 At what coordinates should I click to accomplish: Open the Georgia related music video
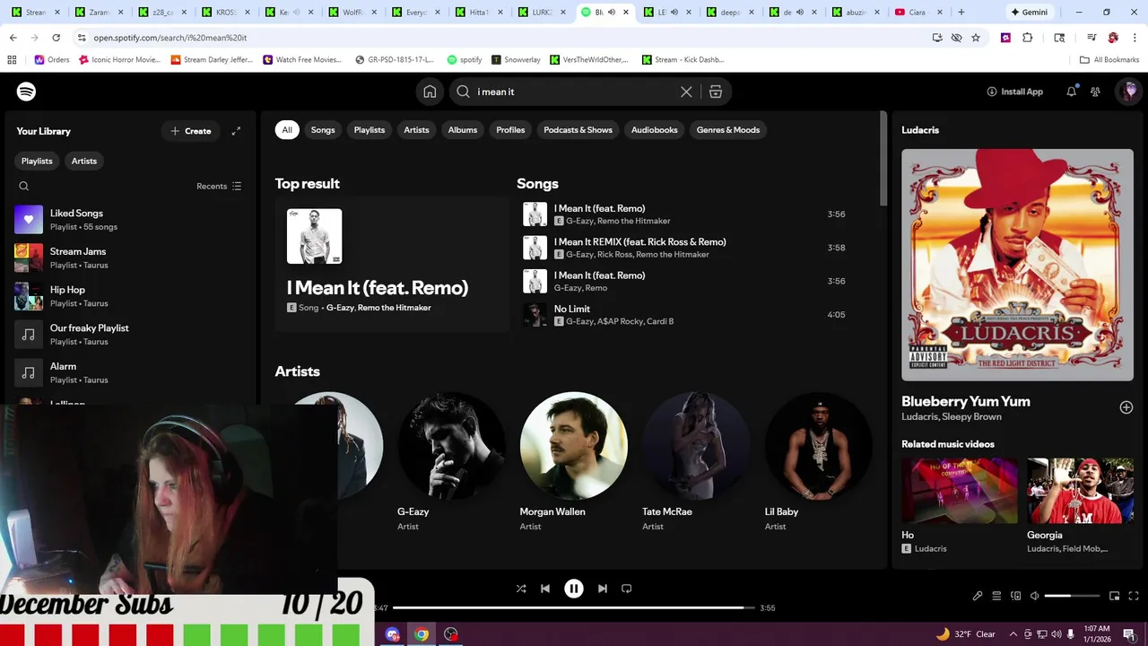pos(1080,505)
